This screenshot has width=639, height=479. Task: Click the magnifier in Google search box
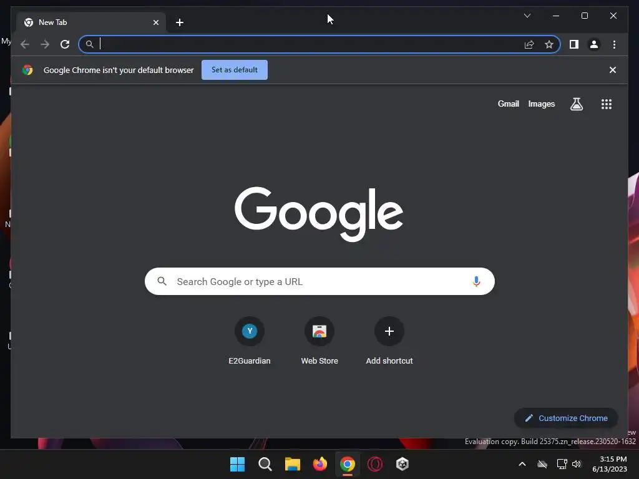(x=162, y=281)
